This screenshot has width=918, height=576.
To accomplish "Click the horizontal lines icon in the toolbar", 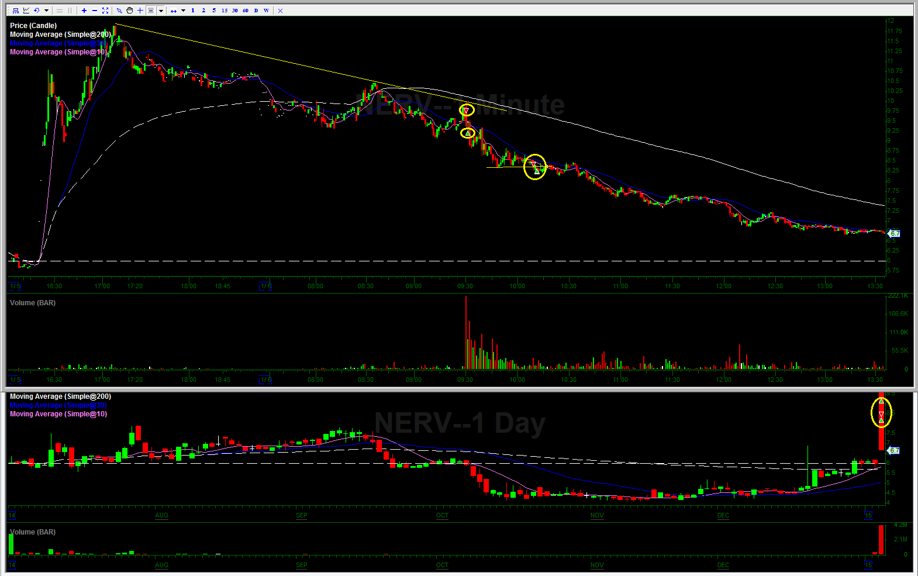I will pyautogui.click(x=60, y=11).
